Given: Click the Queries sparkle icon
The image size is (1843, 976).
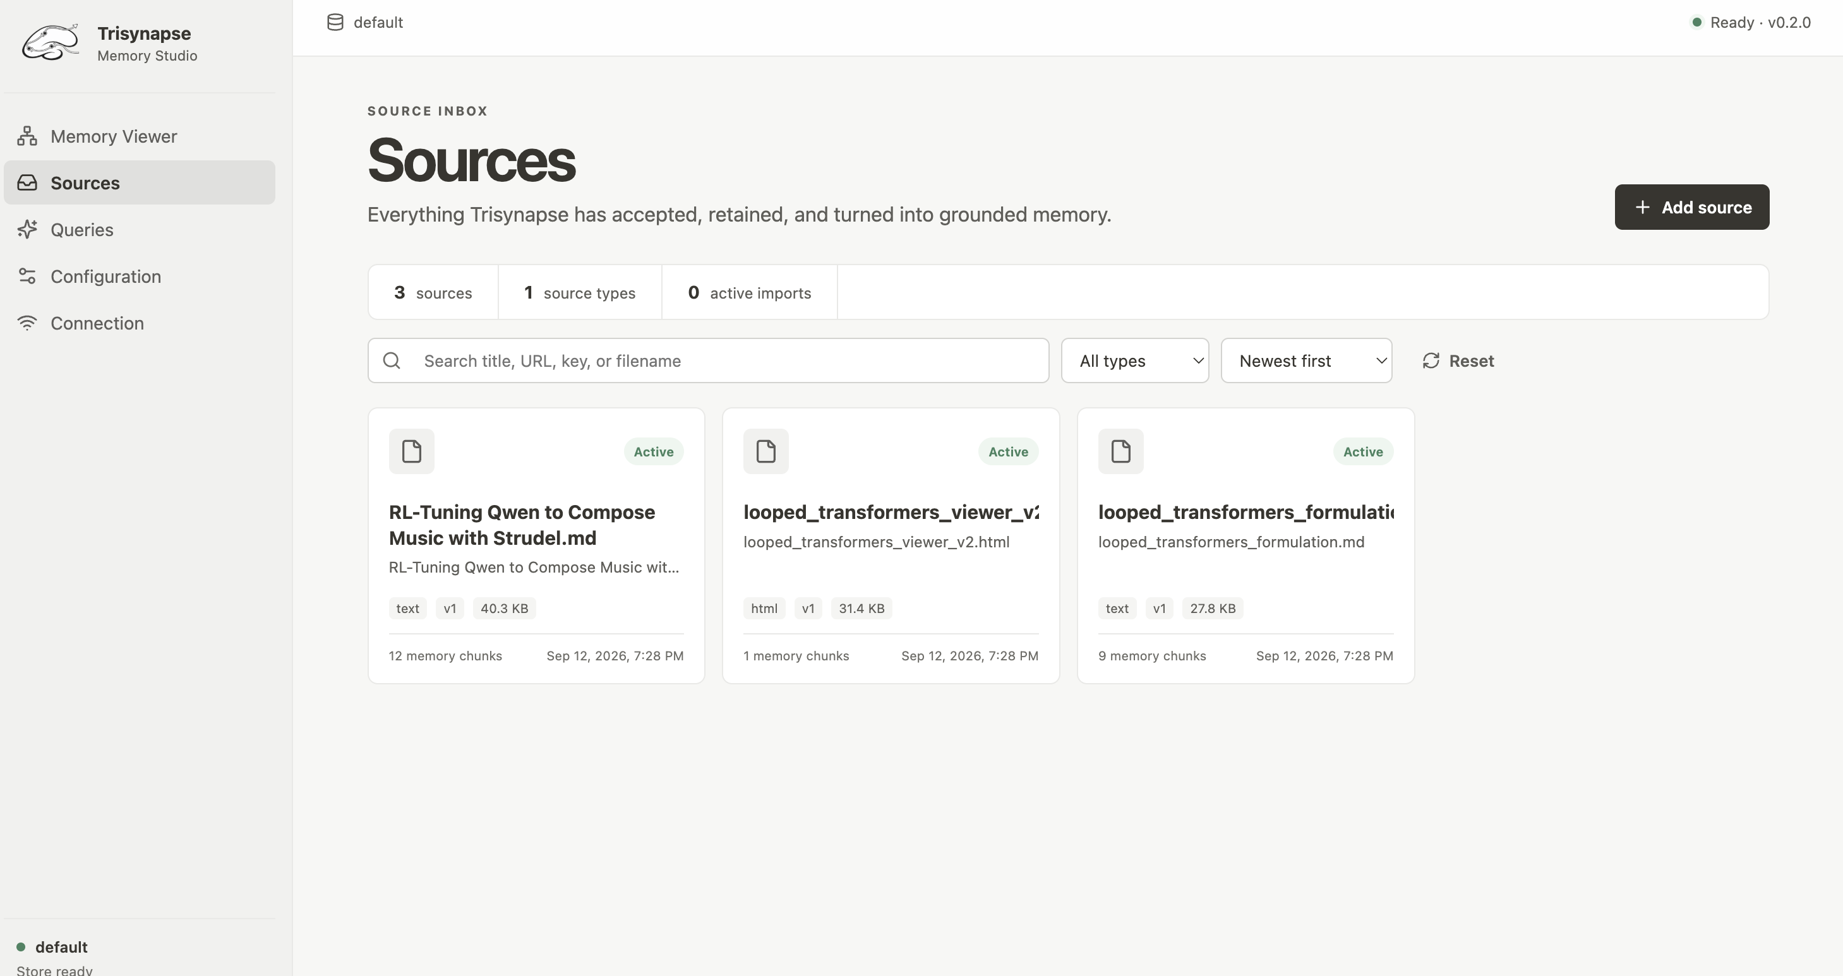Looking at the screenshot, I should click(27, 230).
